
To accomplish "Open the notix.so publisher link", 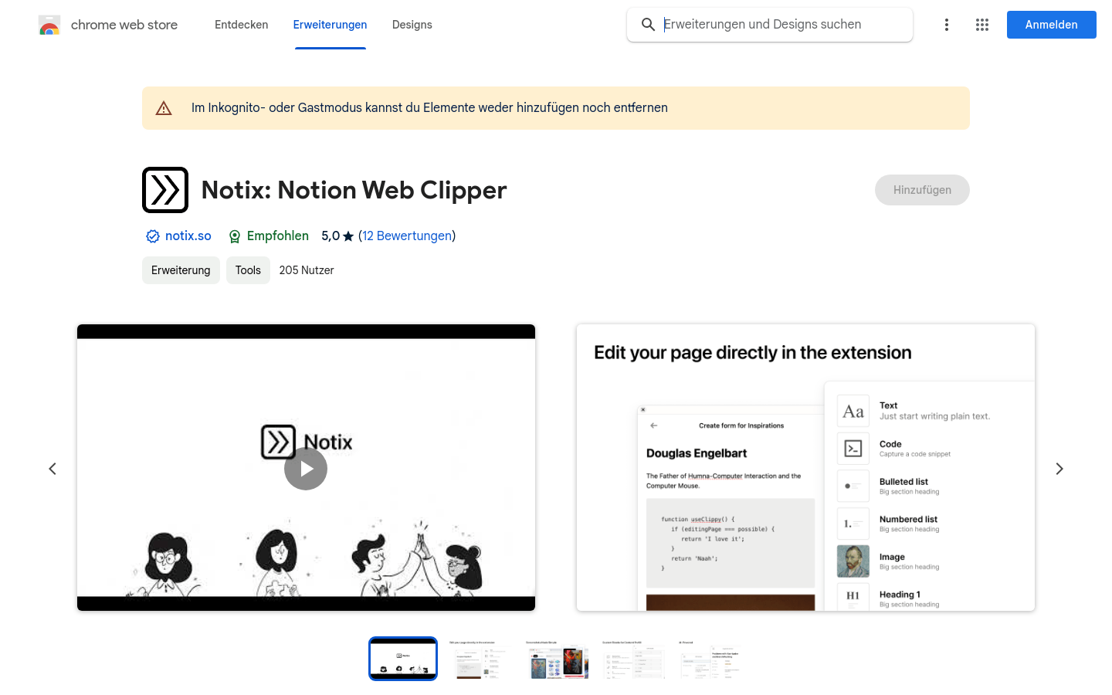I will 188,236.
